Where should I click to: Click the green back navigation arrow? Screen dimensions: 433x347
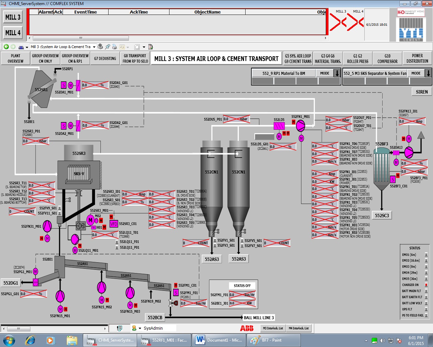6,47
